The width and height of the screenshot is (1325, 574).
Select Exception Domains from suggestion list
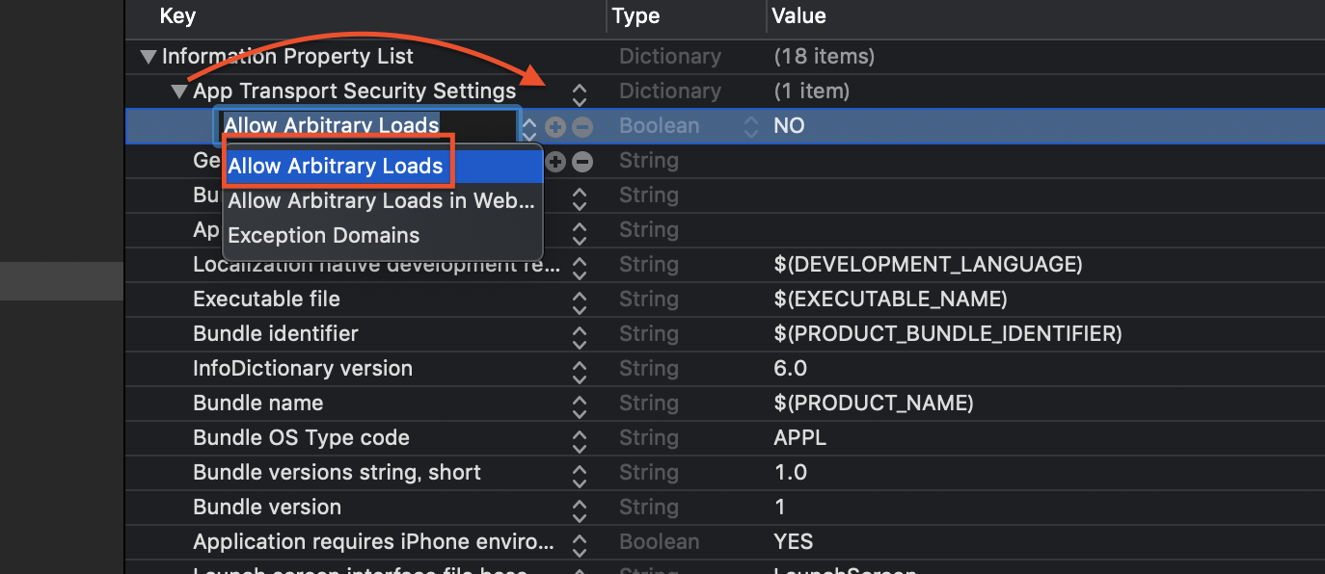pos(324,235)
